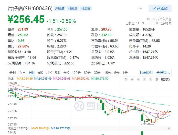178x135 pixels.
Task: Zoom out the chart with minus icon
Action: [x=138, y=79]
